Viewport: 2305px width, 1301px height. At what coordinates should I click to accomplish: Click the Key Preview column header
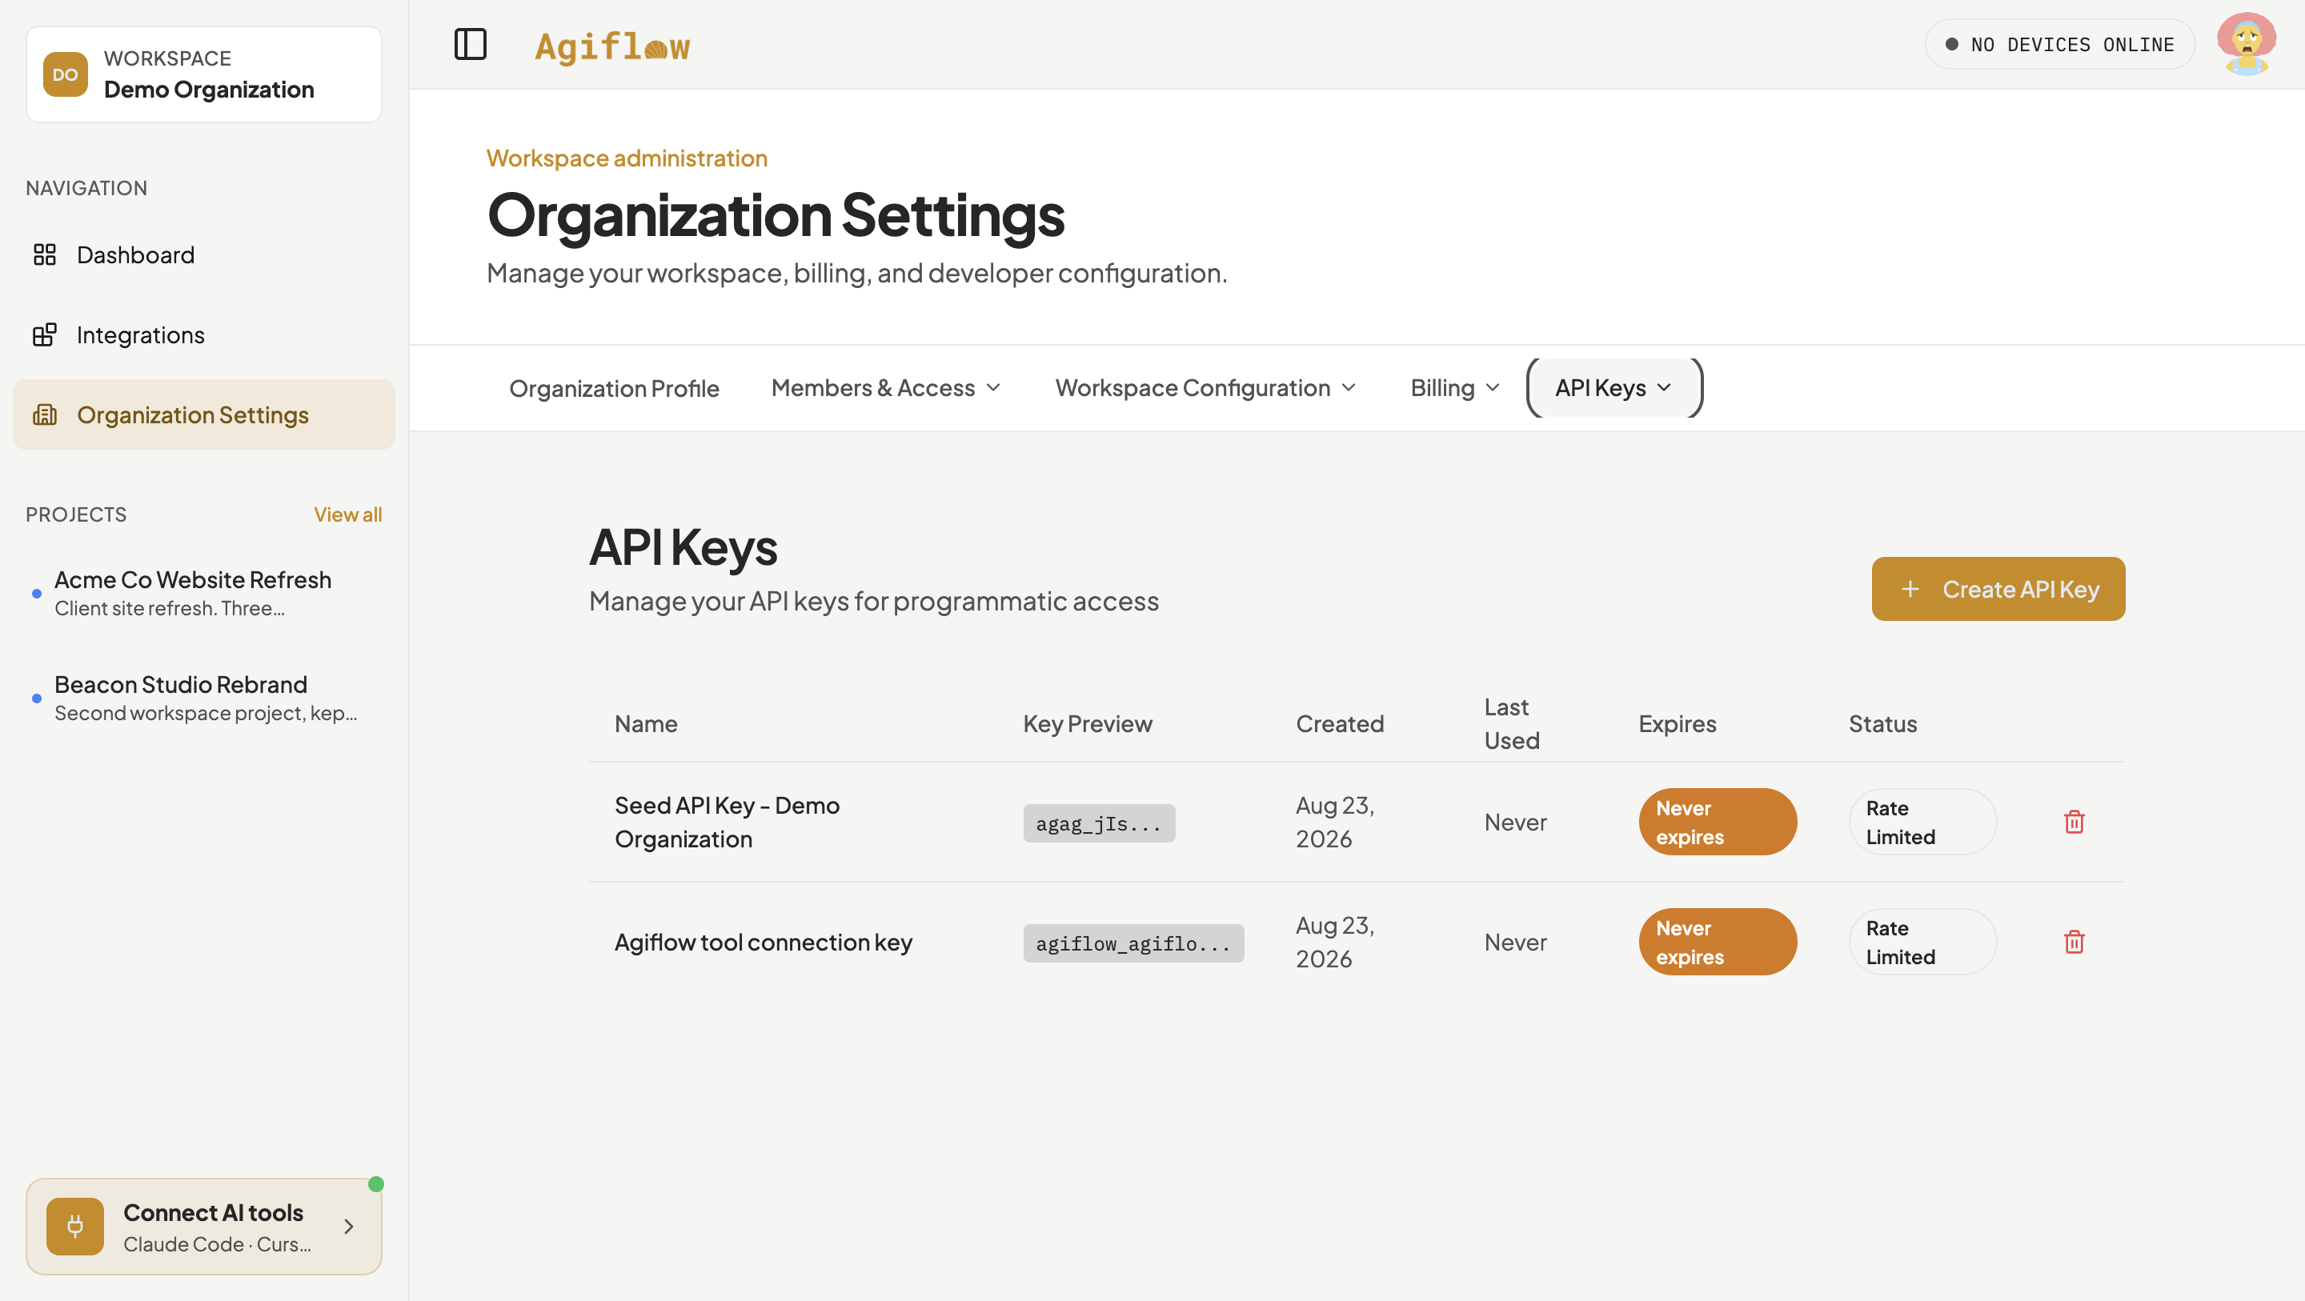[1087, 724]
